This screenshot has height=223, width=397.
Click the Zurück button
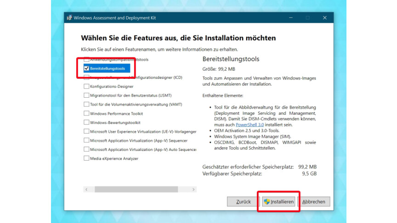coord(244,201)
